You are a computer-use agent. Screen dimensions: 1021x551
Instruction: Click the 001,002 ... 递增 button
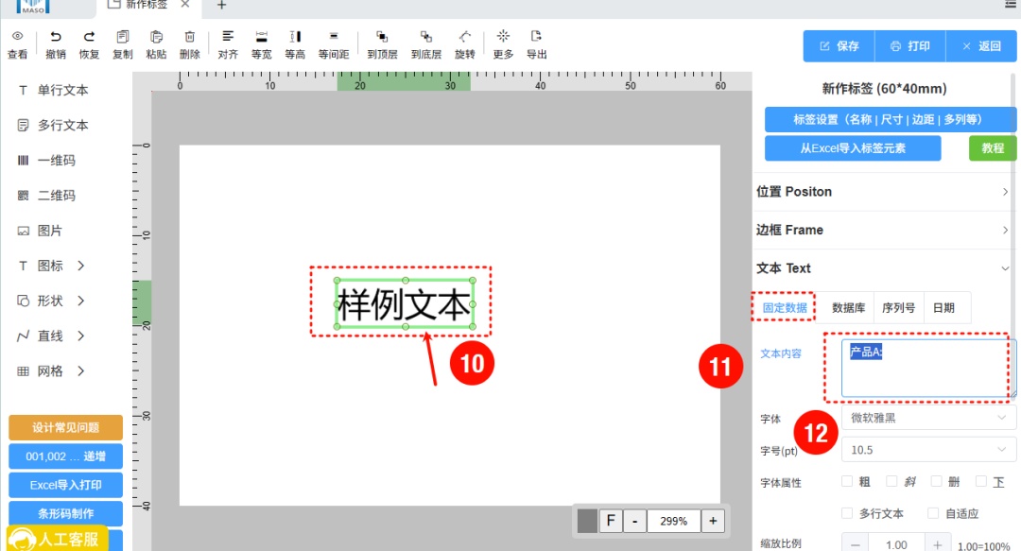pyautogui.click(x=66, y=456)
